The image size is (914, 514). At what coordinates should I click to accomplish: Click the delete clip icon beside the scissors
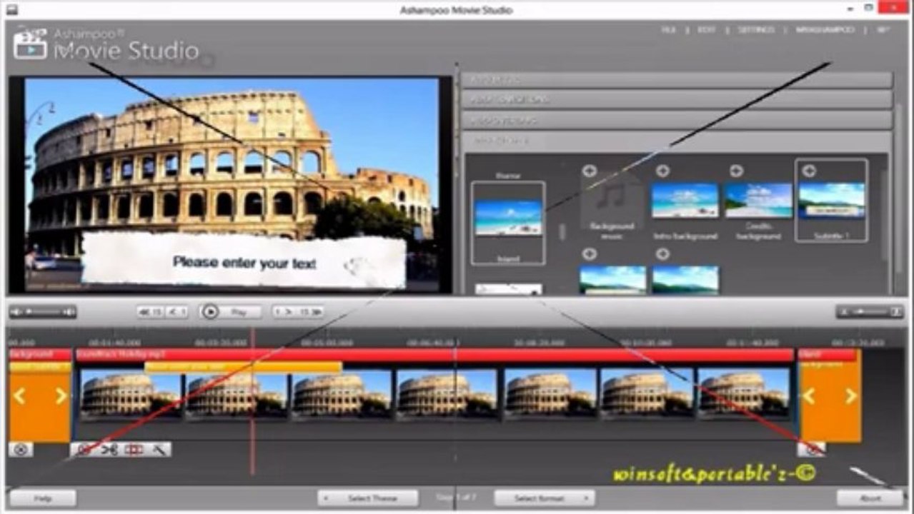84,450
